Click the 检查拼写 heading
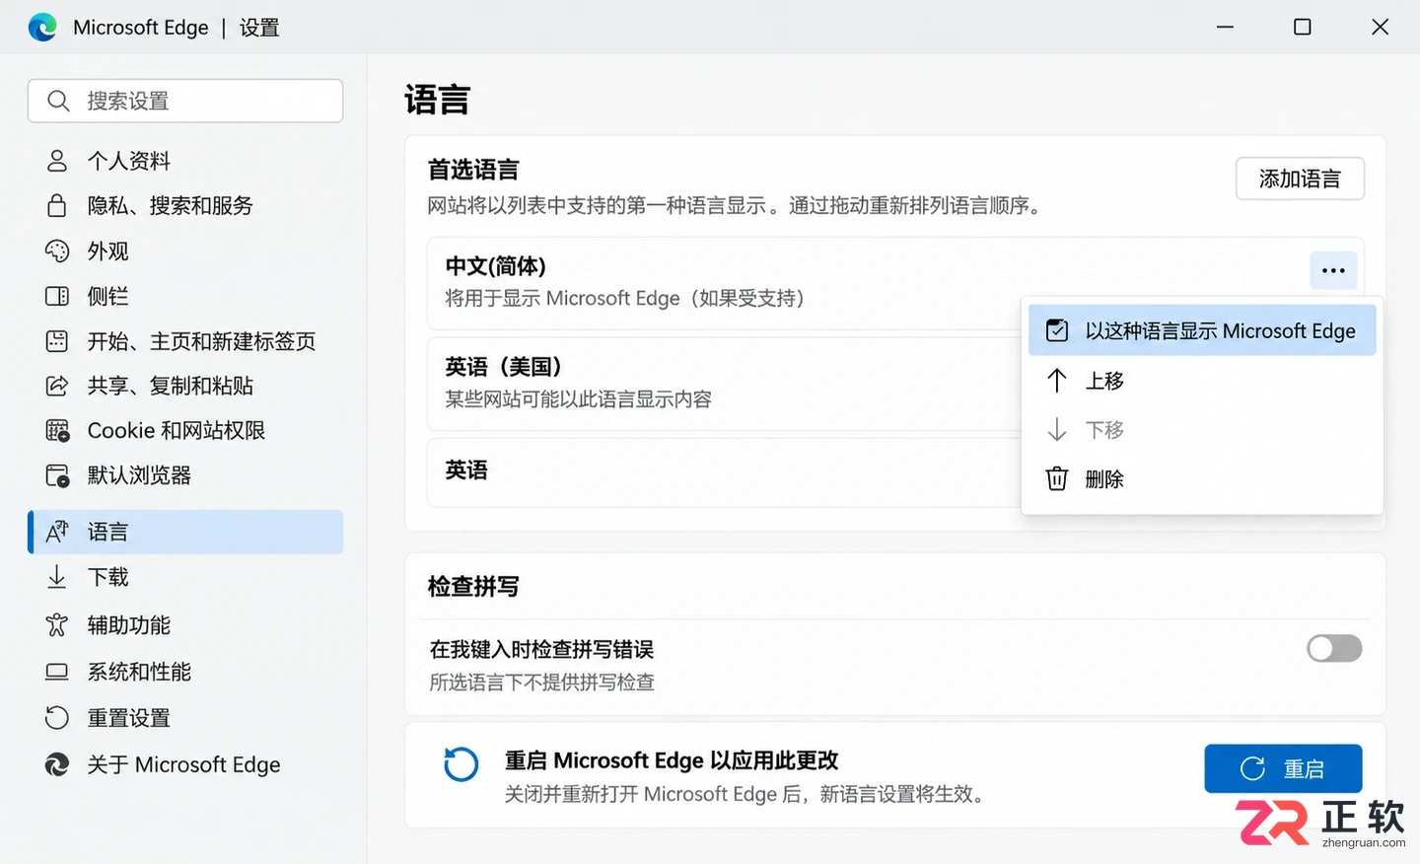This screenshot has width=1420, height=864. coord(473,586)
